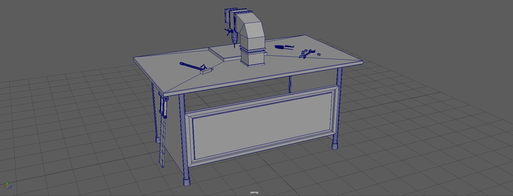The width and height of the screenshot is (513, 196).
Task: Select the small loose nut near wrench
Action: click(319, 54)
